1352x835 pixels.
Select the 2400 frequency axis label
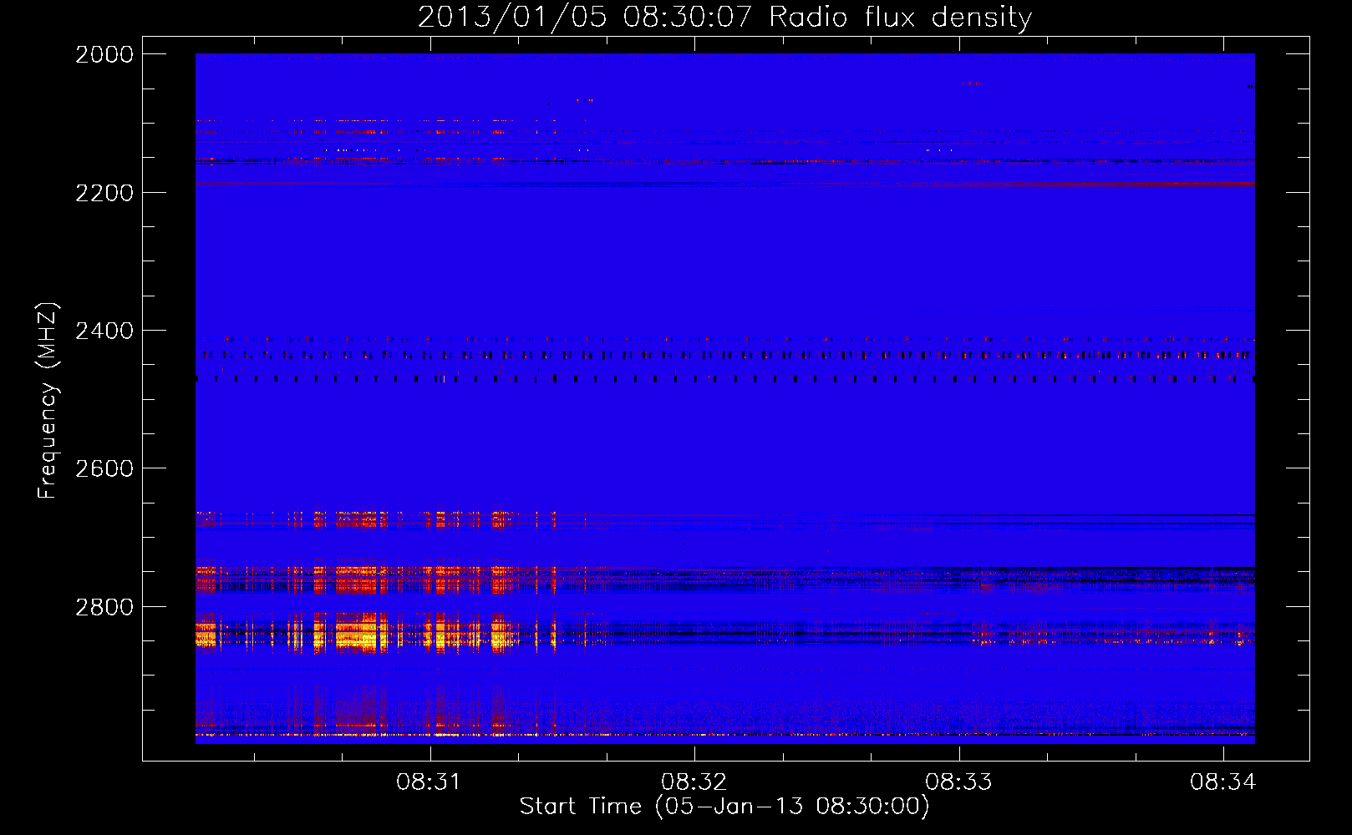(x=104, y=331)
